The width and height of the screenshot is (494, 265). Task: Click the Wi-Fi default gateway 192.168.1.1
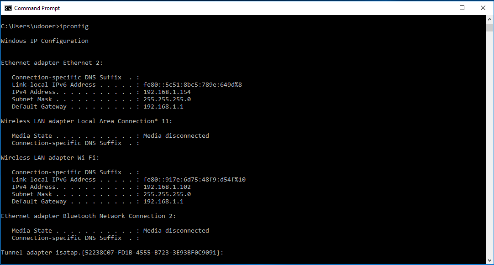[163, 202]
